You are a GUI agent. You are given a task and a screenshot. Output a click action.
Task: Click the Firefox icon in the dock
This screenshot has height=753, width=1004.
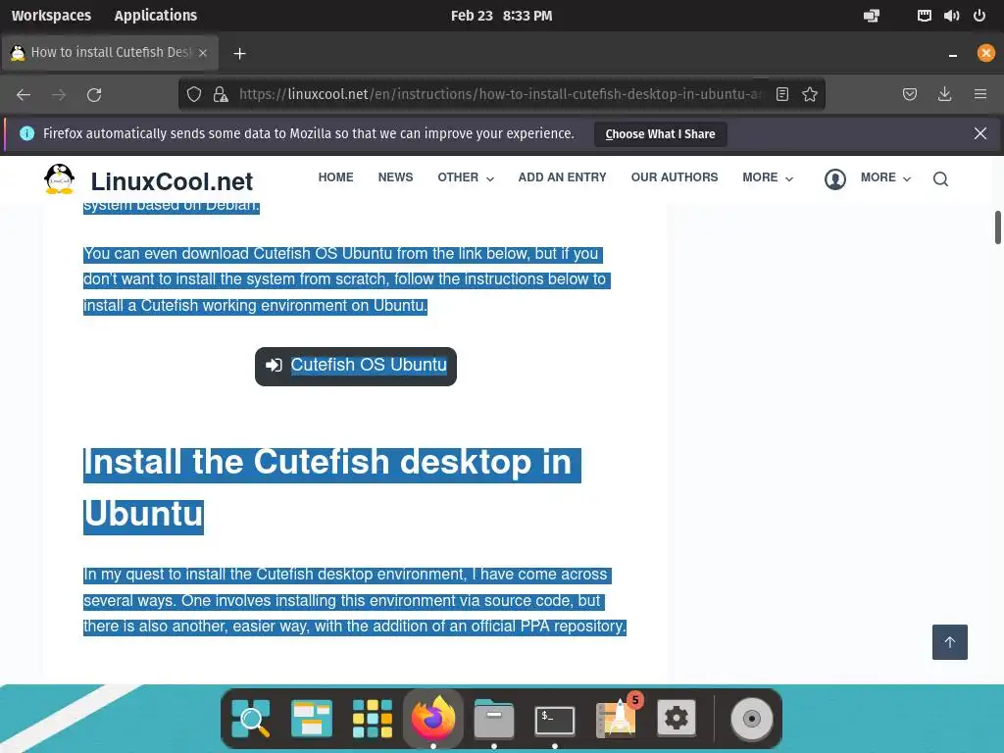pos(432,717)
